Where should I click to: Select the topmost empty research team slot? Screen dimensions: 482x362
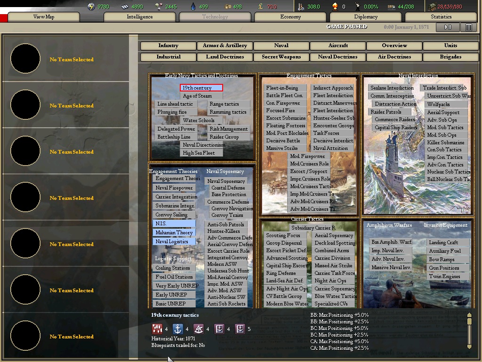[25, 59]
